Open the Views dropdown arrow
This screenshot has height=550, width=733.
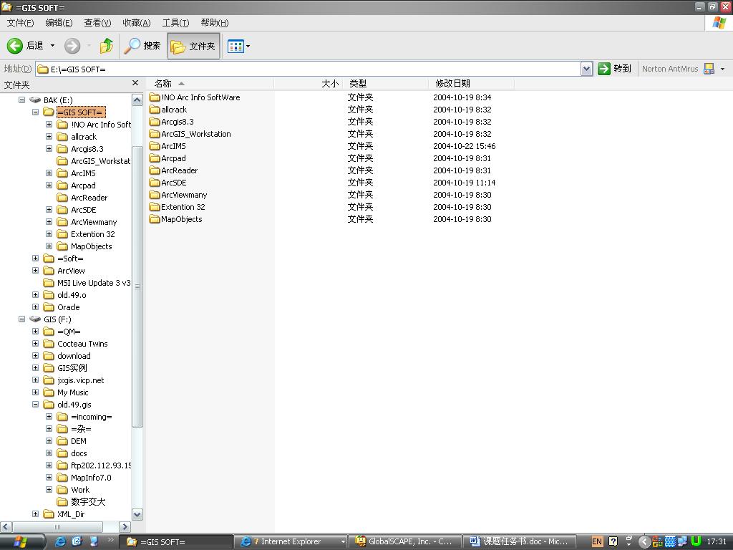click(248, 46)
